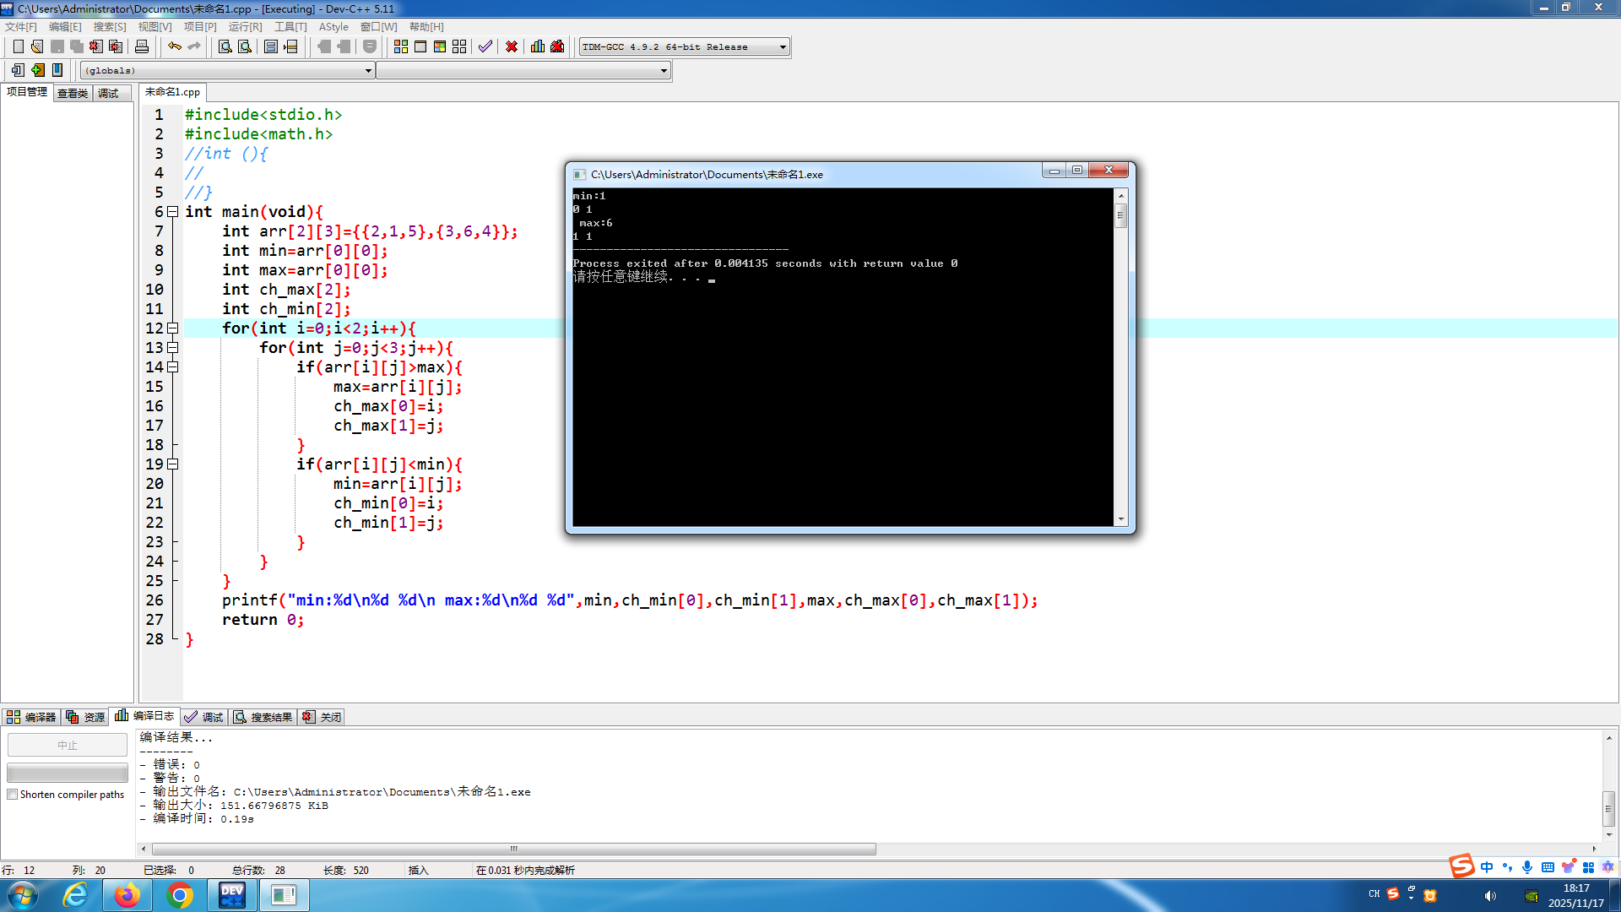Open the (globals) scope dropdown
The height and width of the screenshot is (912, 1621).
point(368,71)
